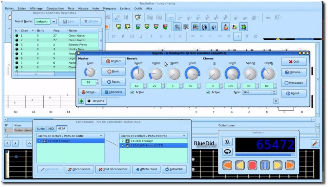Screen dimensions: 328x187
Task: Switch to the MIDI tab in Connexions
Action: 51,129
